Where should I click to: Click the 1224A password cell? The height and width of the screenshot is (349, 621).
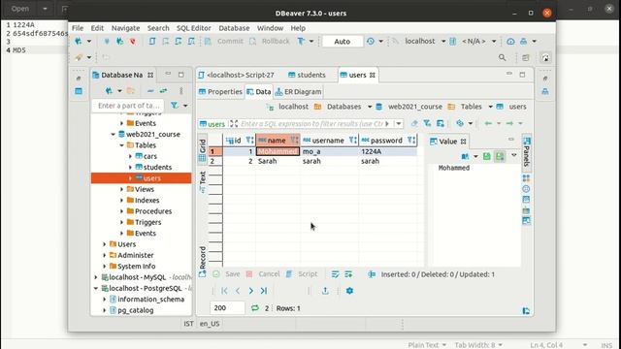(388, 151)
